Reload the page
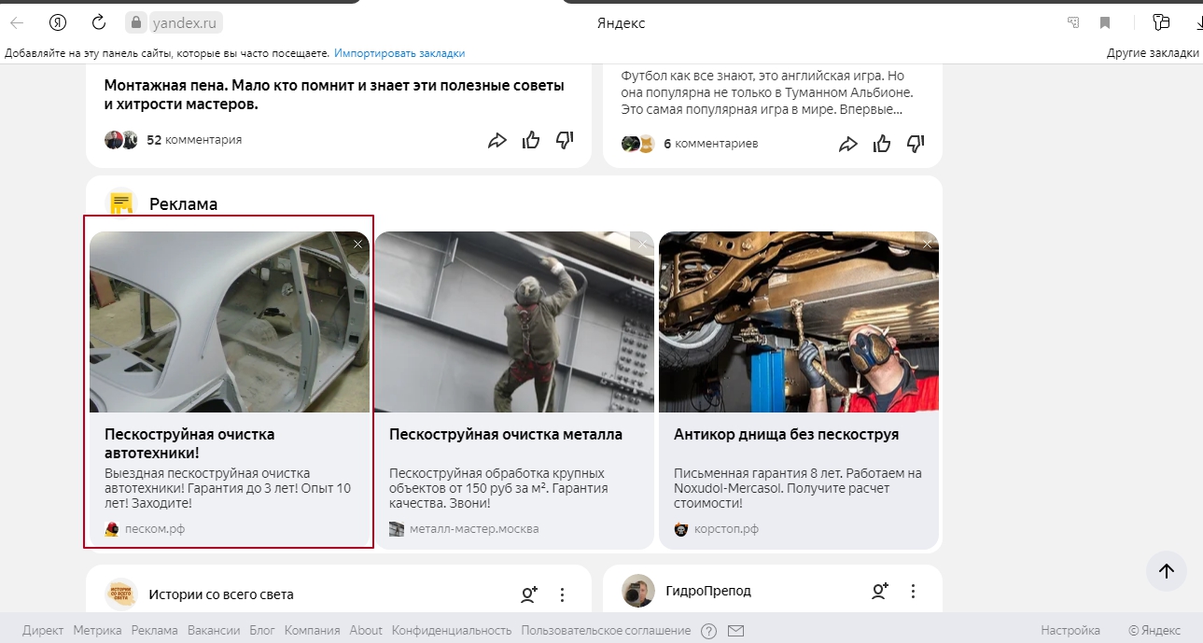 click(x=99, y=22)
